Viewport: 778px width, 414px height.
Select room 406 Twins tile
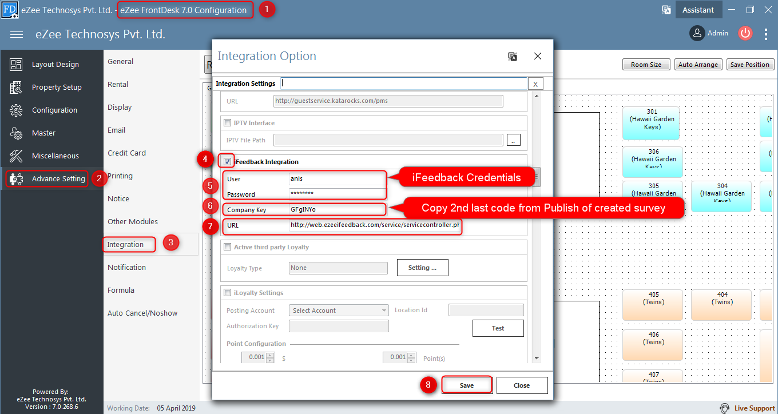tap(652, 345)
